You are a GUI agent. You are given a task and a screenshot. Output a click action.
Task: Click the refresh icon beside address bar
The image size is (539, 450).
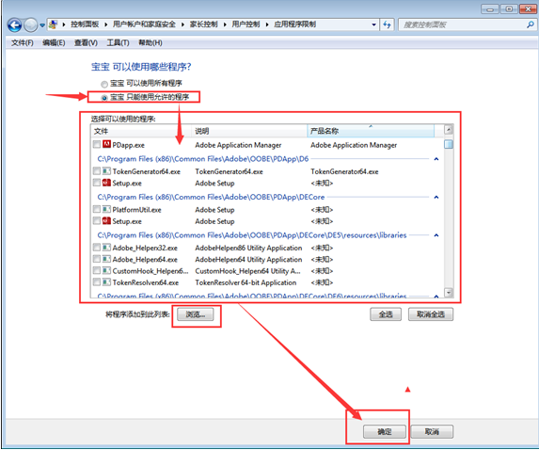tap(388, 24)
